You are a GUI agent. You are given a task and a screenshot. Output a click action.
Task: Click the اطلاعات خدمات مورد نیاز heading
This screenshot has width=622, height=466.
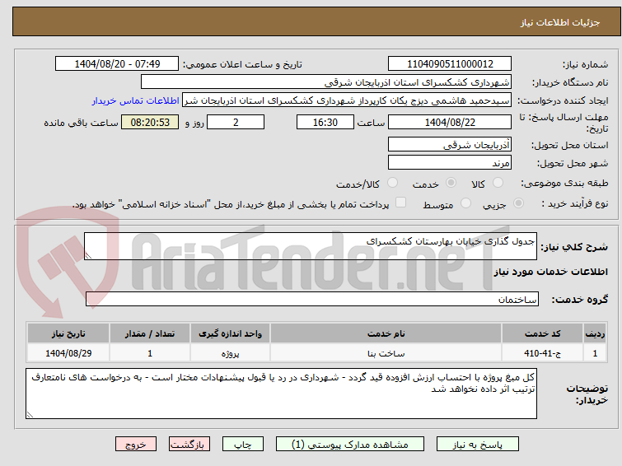550,272
